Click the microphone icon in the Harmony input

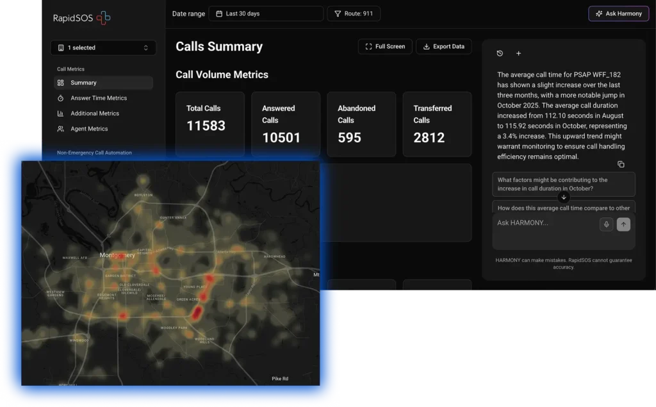[606, 224]
